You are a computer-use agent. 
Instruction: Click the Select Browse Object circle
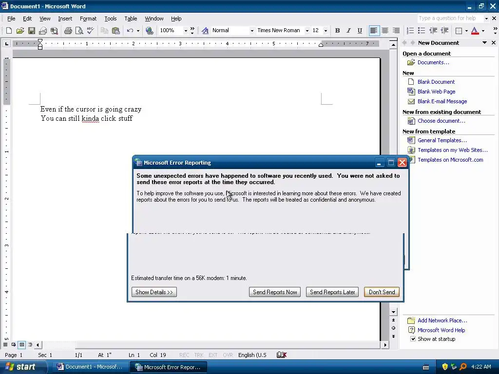click(394, 328)
